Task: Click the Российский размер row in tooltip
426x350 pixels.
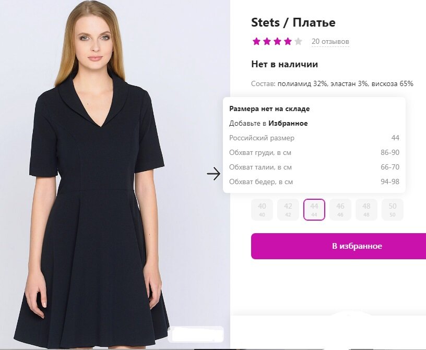Action: (262, 138)
